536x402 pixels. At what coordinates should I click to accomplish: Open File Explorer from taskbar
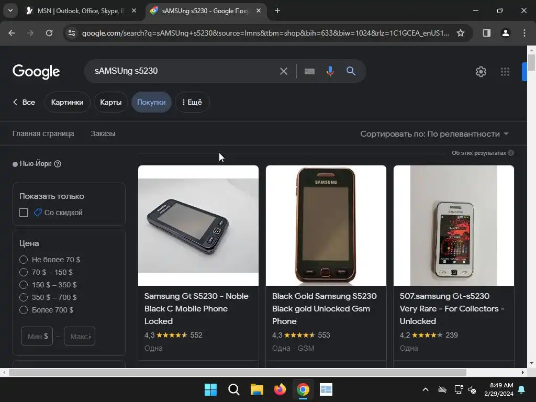[x=256, y=389]
